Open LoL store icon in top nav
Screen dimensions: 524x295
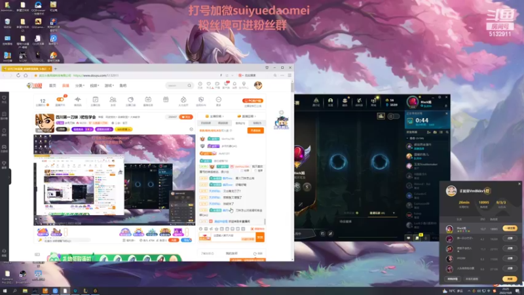coord(373,101)
